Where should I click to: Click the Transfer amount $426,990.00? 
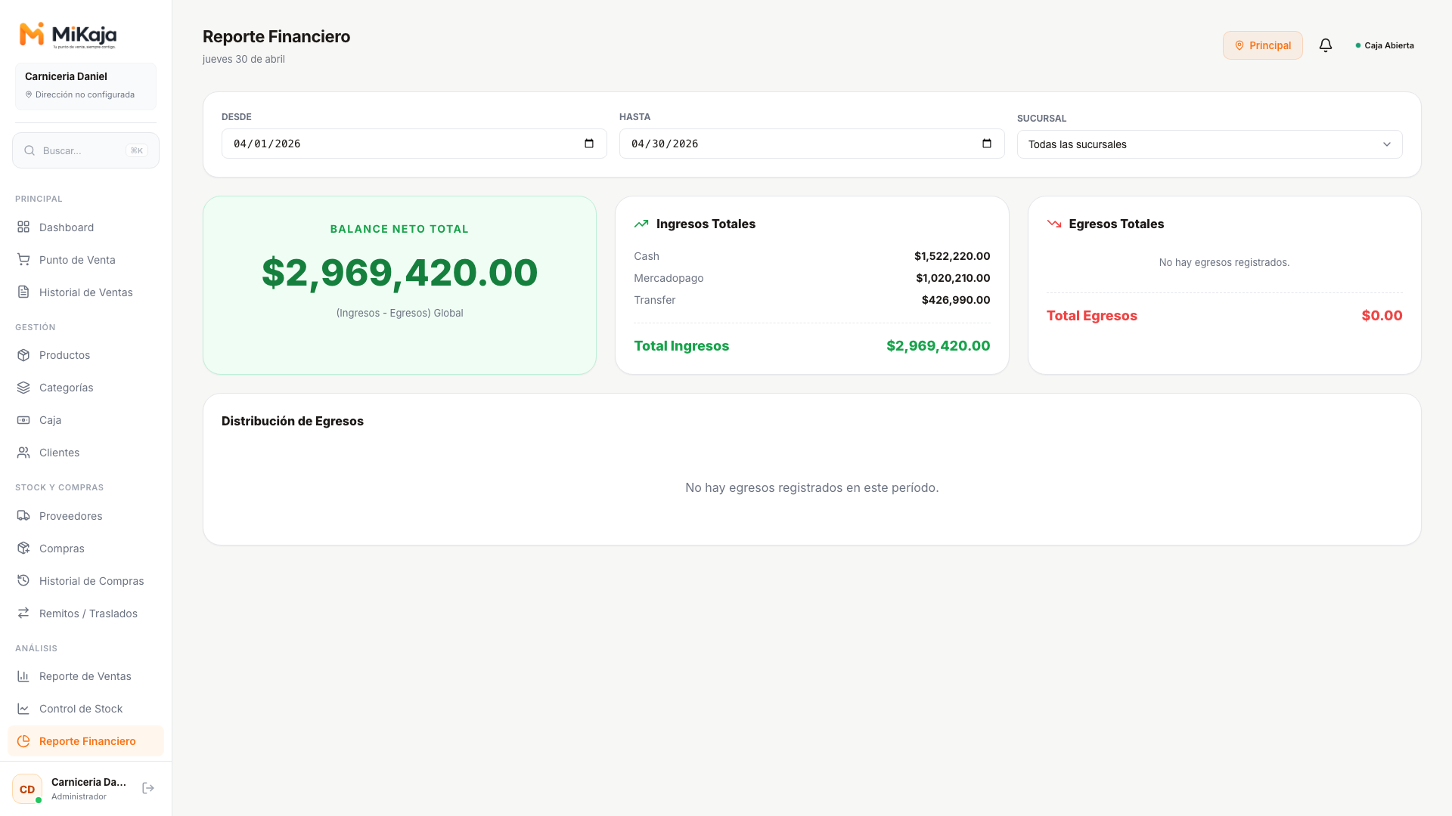click(956, 300)
